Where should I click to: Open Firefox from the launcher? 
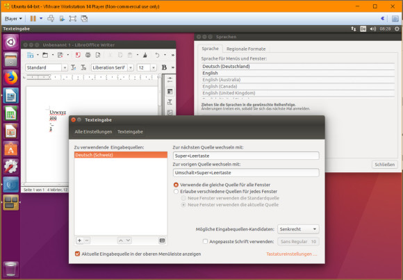pos(11,78)
